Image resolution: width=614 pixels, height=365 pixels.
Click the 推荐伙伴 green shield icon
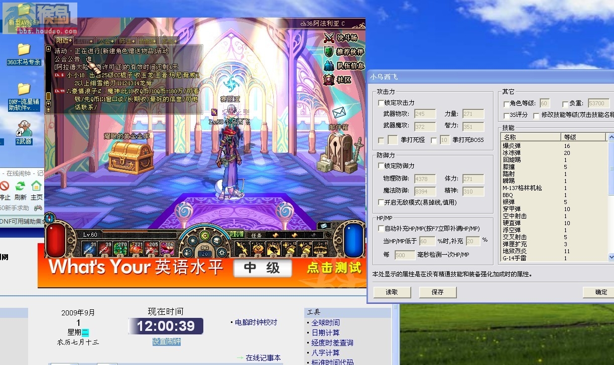coord(329,51)
